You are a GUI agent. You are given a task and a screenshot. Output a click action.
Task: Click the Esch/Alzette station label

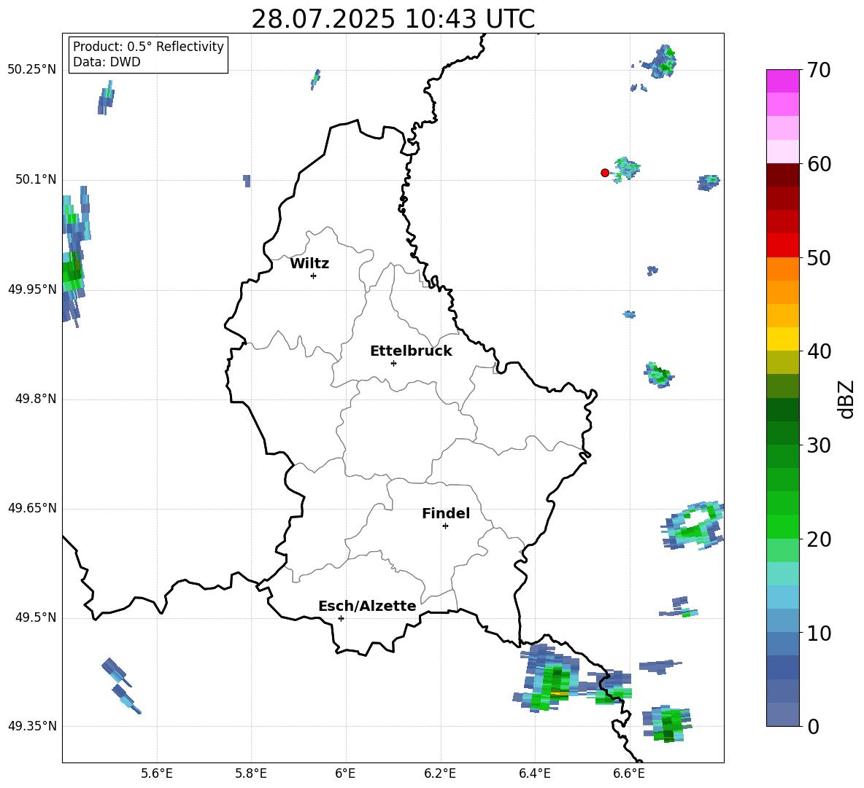click(367, 606)
